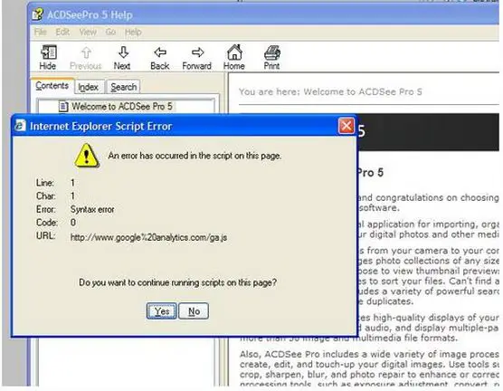The height and width of the screenshot is (391, 503).
Task: Close the Script Error dialog
Action: [346, 126]
